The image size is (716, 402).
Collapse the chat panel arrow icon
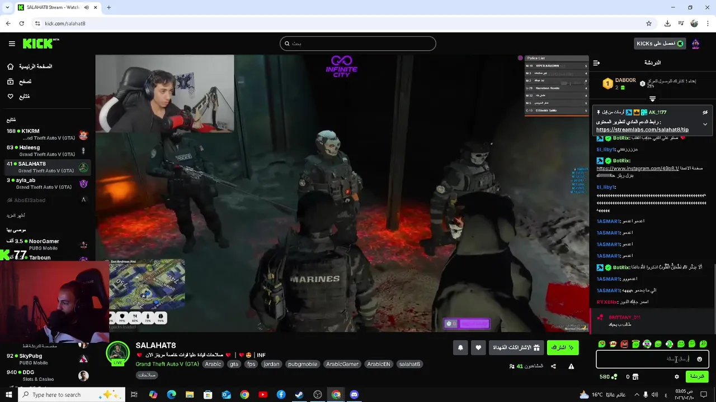pos(596,63)
